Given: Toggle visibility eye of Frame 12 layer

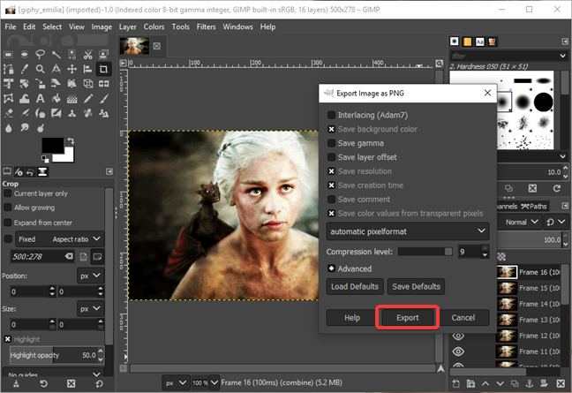Looking at the screenshot, I should (x=458, y=336).
